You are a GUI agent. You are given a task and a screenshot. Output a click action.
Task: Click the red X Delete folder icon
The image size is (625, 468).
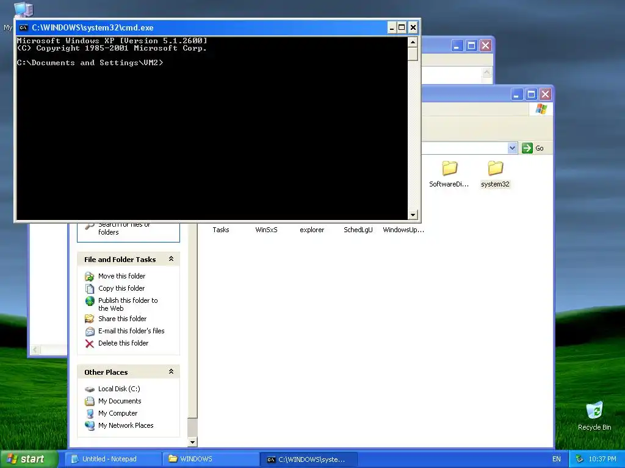pyautogui.click(x=90, y=344)
